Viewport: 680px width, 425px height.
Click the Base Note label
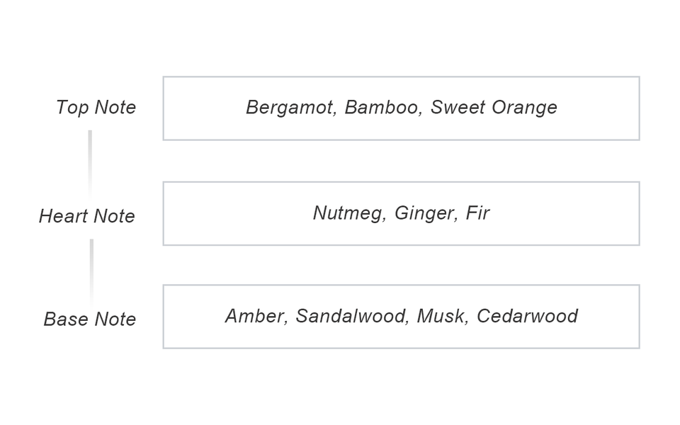[x=90, y=319]
